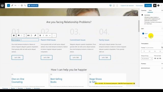Screen dimensions: 163x92
Task: Toggle italic formatting
Action: tap(43, 35)
